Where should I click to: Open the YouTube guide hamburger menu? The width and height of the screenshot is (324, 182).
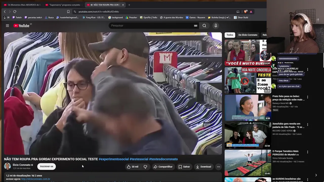pyautogui.click(x=7, y=26)
